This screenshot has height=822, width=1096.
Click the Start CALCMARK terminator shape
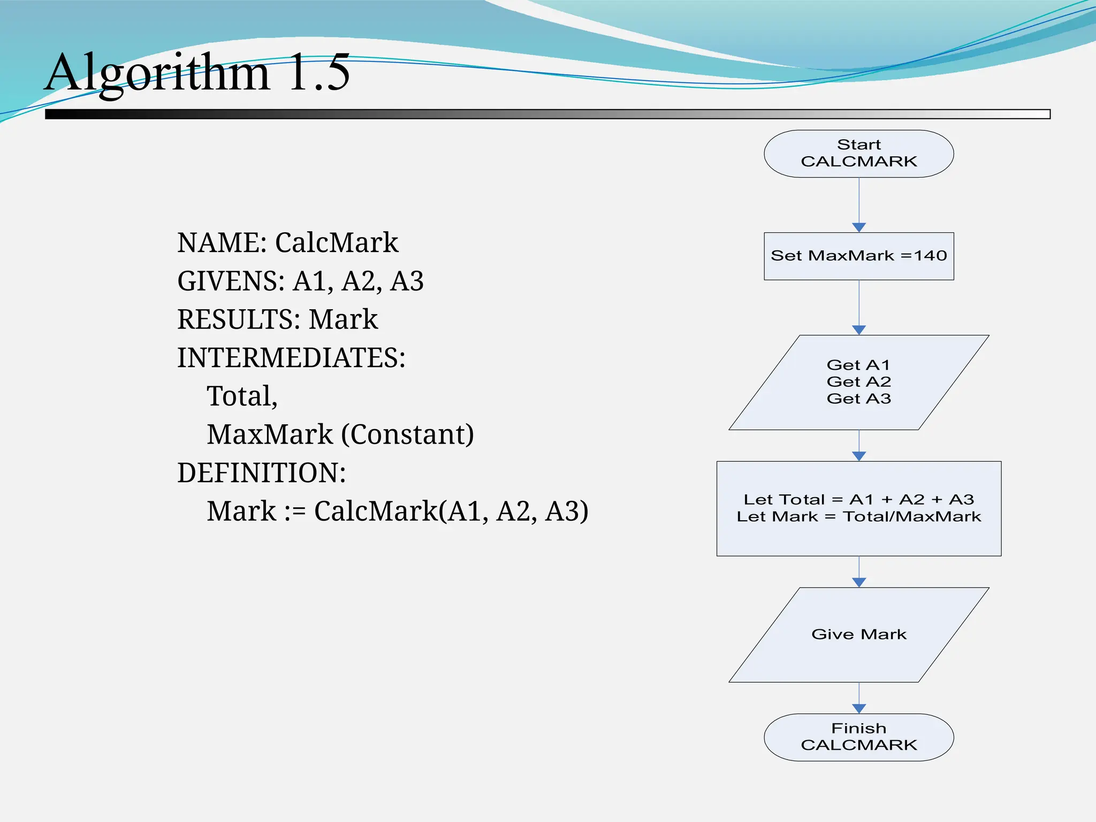tap(858, 154)
